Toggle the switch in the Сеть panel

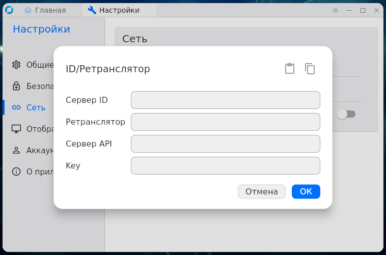point(346,114)
